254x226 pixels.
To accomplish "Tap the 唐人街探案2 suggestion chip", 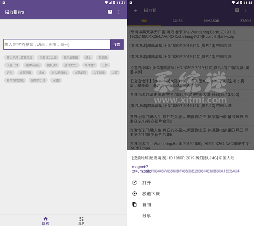I will pyautogui.click(x=59, y=73).
